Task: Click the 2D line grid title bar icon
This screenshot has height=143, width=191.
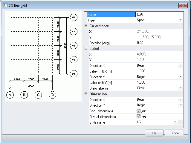Action: (x=5, y=5)
